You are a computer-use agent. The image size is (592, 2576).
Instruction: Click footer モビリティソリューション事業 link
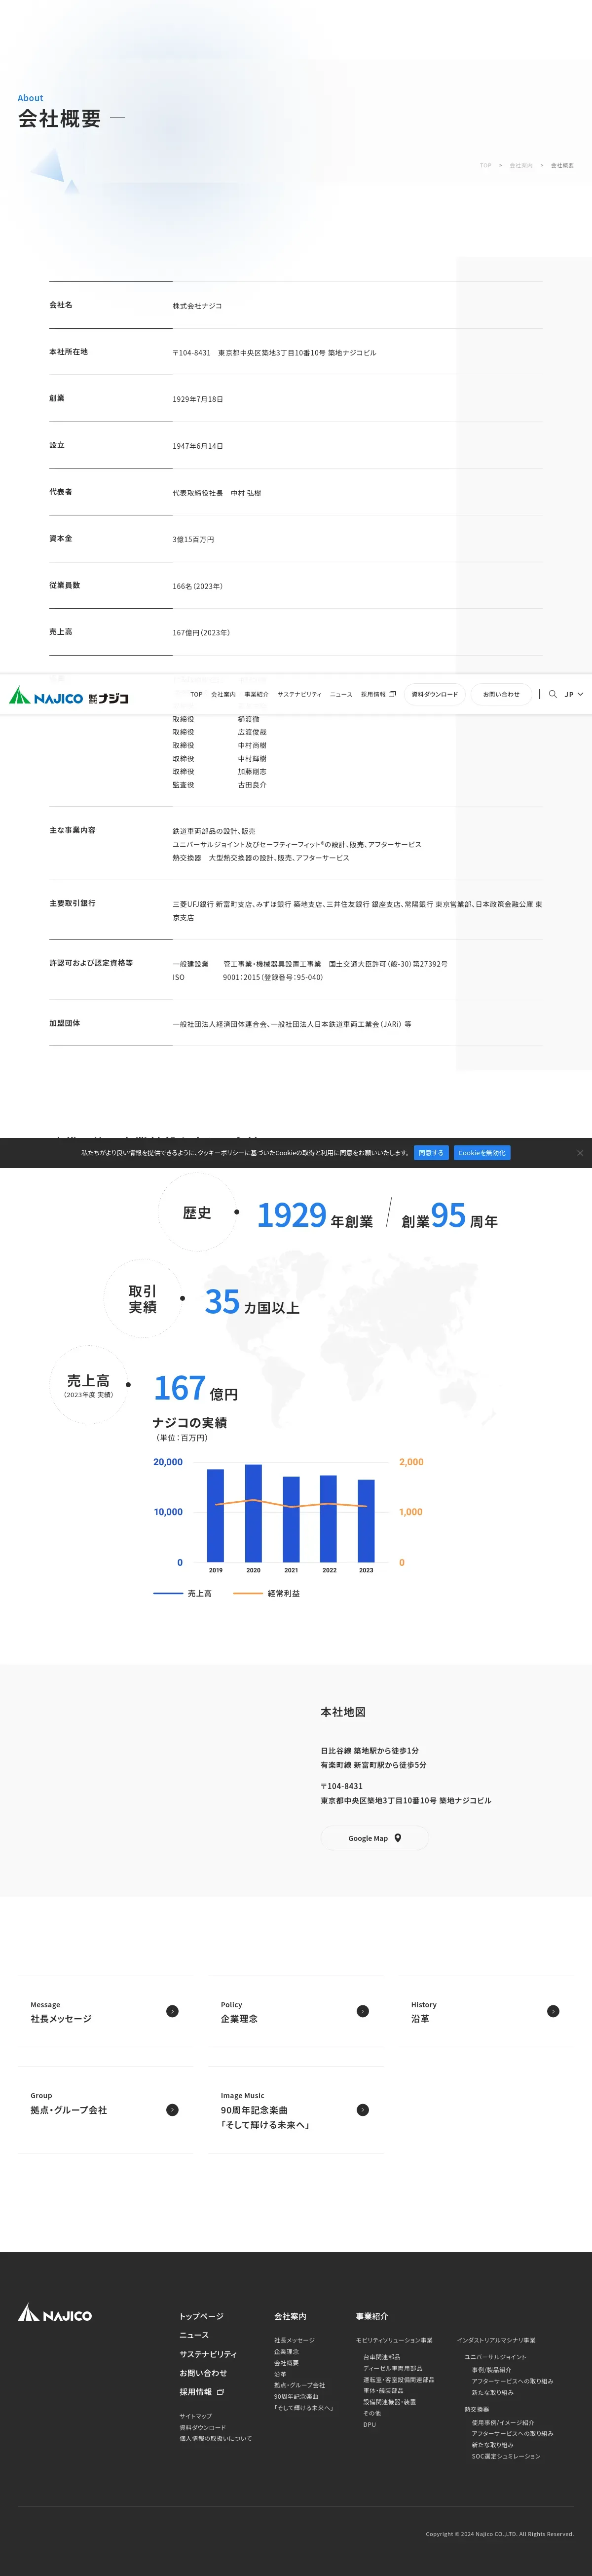394,2340
